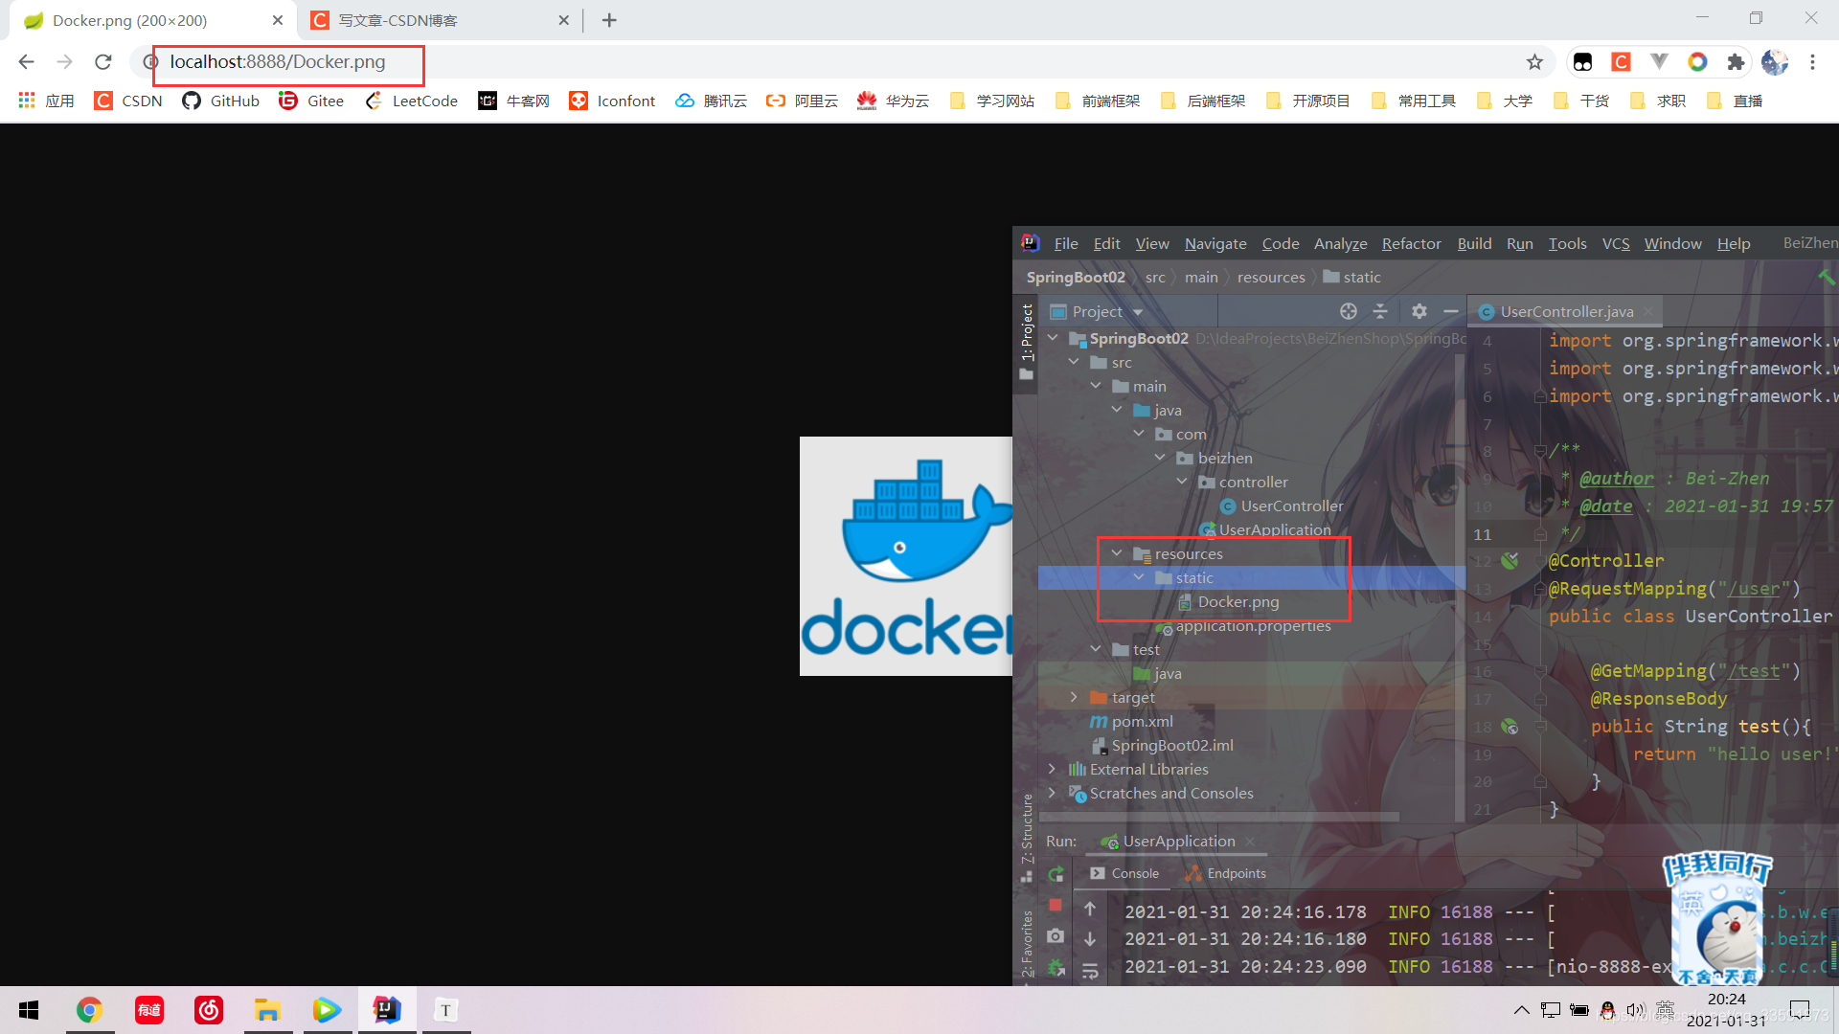Switch to the Endpoints tab in Run panel
Screen dimensions: 1839x1034
coord(1225,873)
